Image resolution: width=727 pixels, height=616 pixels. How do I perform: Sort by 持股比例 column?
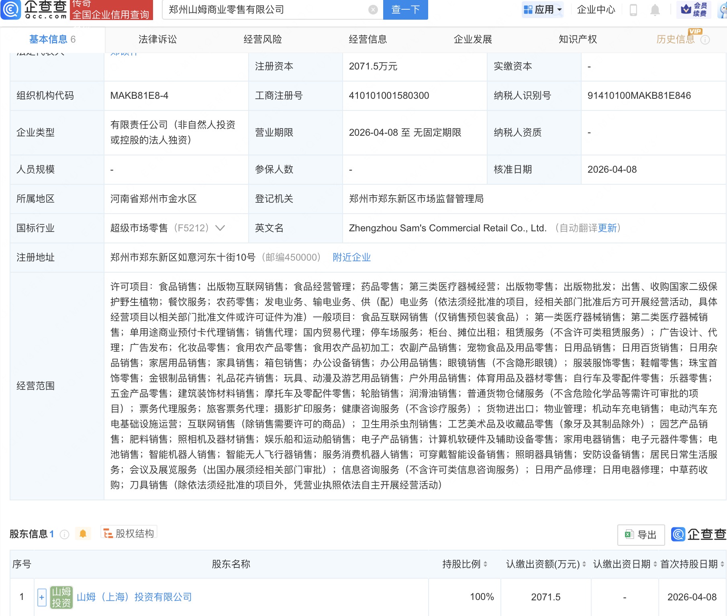(x=485, y=564)
